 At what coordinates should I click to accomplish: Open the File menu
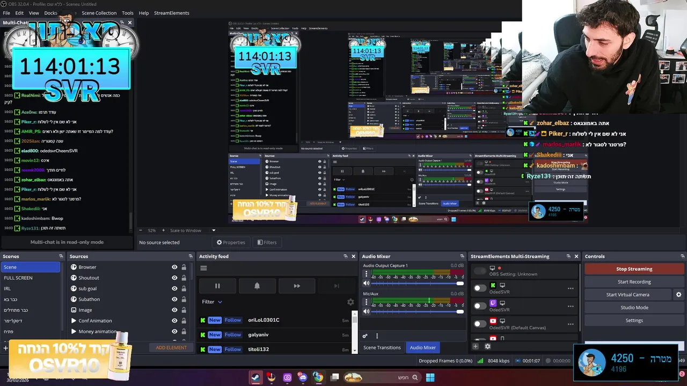click(6, 13)
